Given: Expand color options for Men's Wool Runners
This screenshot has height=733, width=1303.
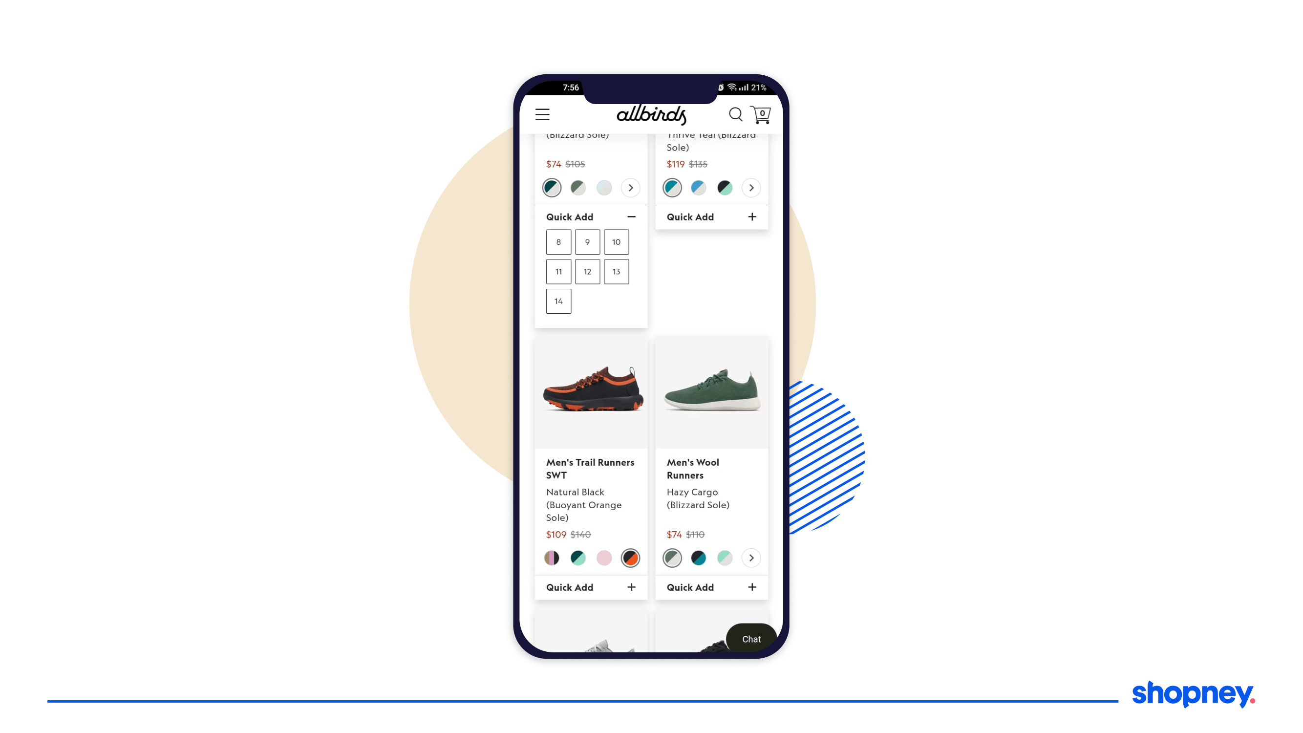Looking at the screenshot, I should [750, 558].
